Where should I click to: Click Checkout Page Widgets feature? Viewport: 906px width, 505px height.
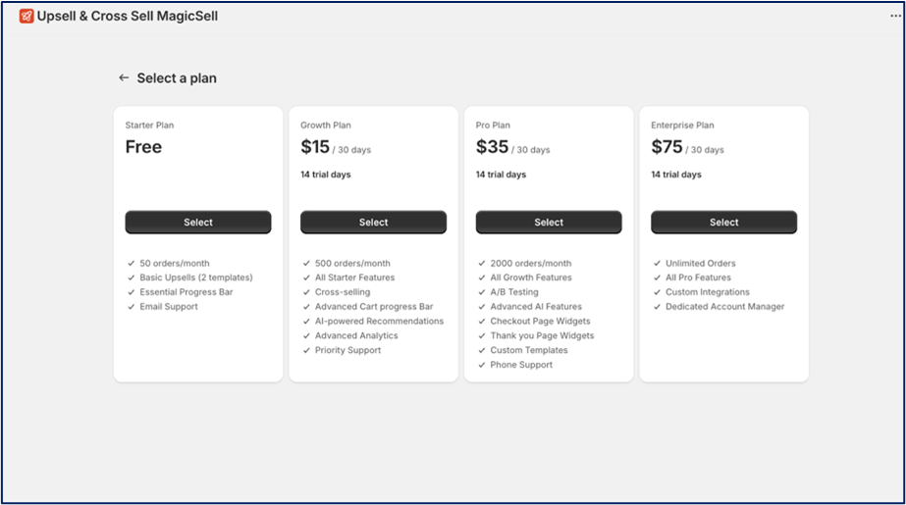540,321
